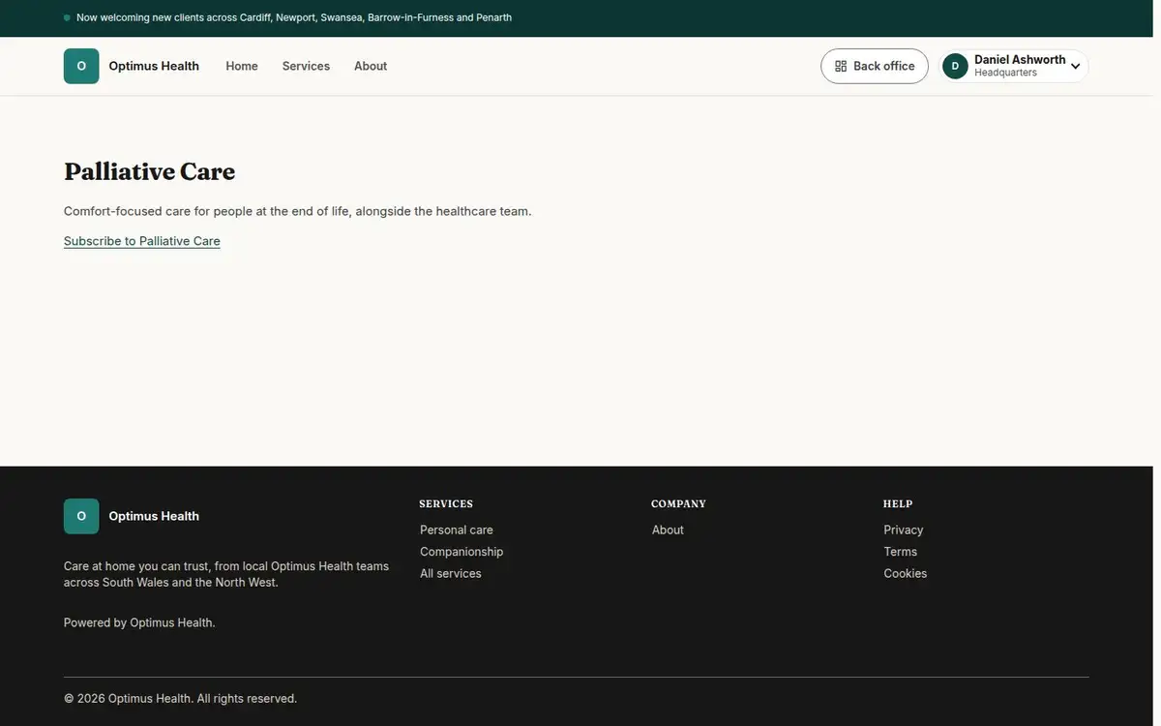This screenshot has height=726, width=1161.
Task: Open the Daniel Ashworth account dropdown
Action: 1014,66
